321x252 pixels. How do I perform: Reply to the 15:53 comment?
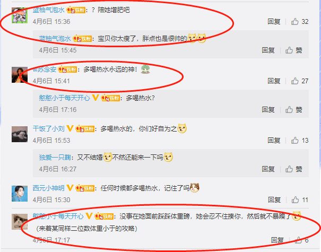pyautogui.click(x=274, y=141)
